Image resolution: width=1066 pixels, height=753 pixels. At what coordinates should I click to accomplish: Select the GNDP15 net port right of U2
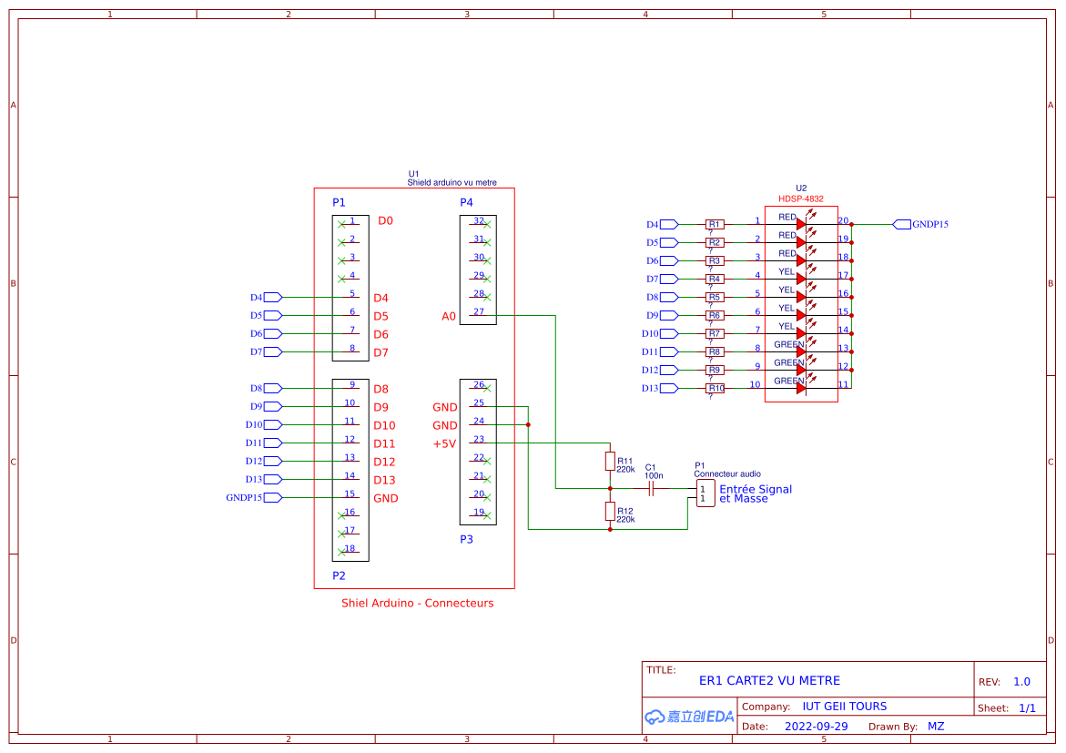[903, 224]
